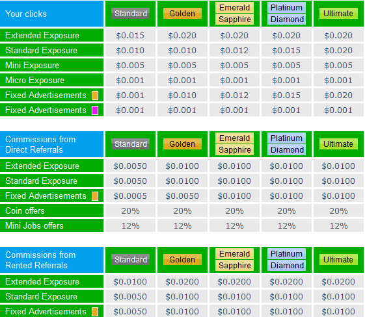Click Ultimate $0.0200 in Rented Referrals Extended Exposure row
This screenshot has width=365, height=317.
tap(338, 281)
